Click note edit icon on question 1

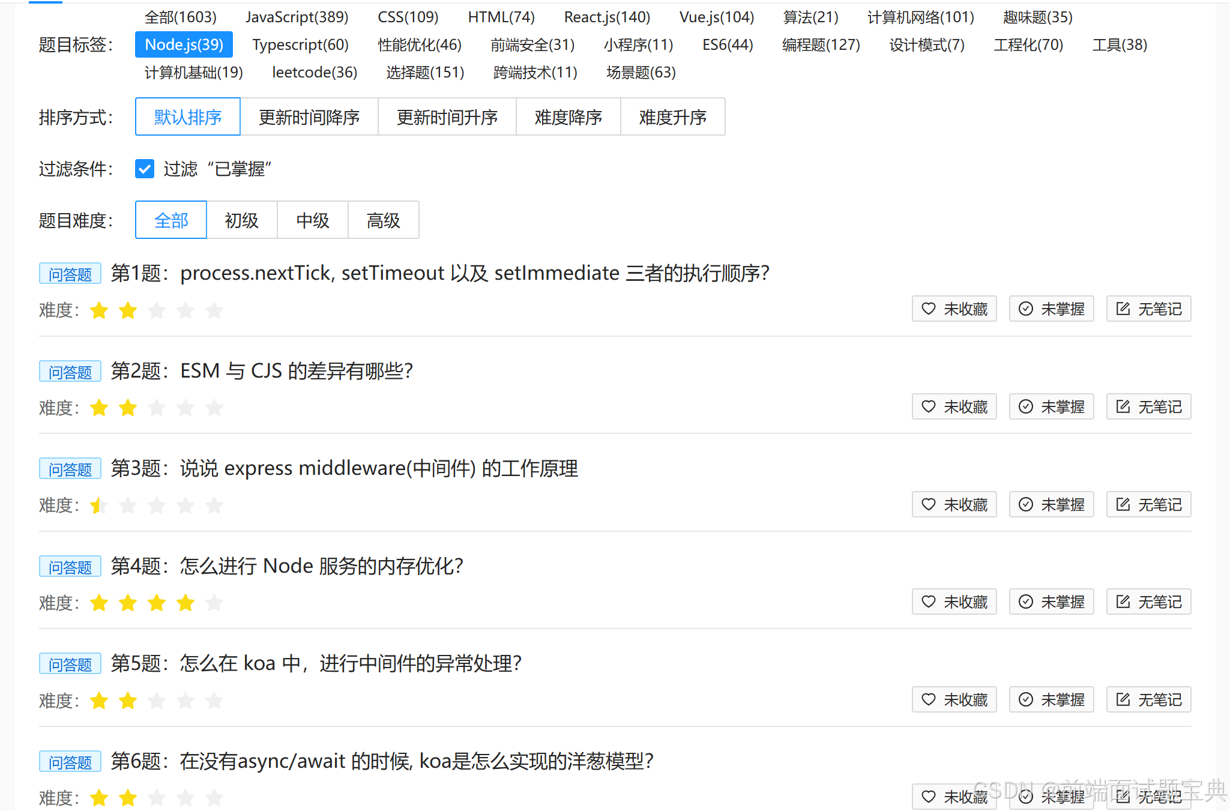tap(1123, 309)
